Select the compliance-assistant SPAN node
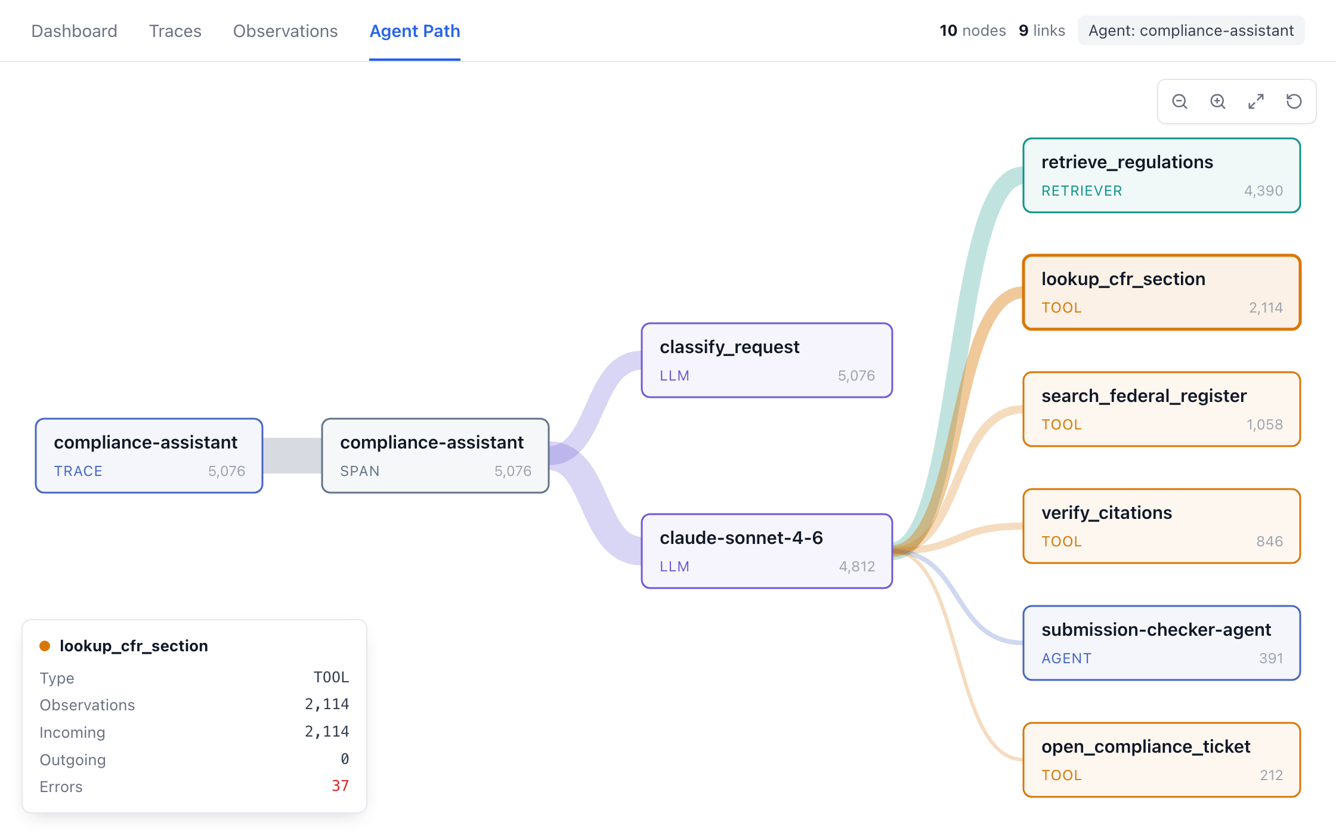 pos(435,456)
